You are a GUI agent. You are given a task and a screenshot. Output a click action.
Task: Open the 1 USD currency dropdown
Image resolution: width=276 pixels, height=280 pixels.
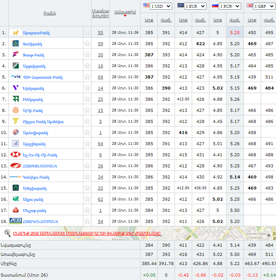tap(161, 6)
